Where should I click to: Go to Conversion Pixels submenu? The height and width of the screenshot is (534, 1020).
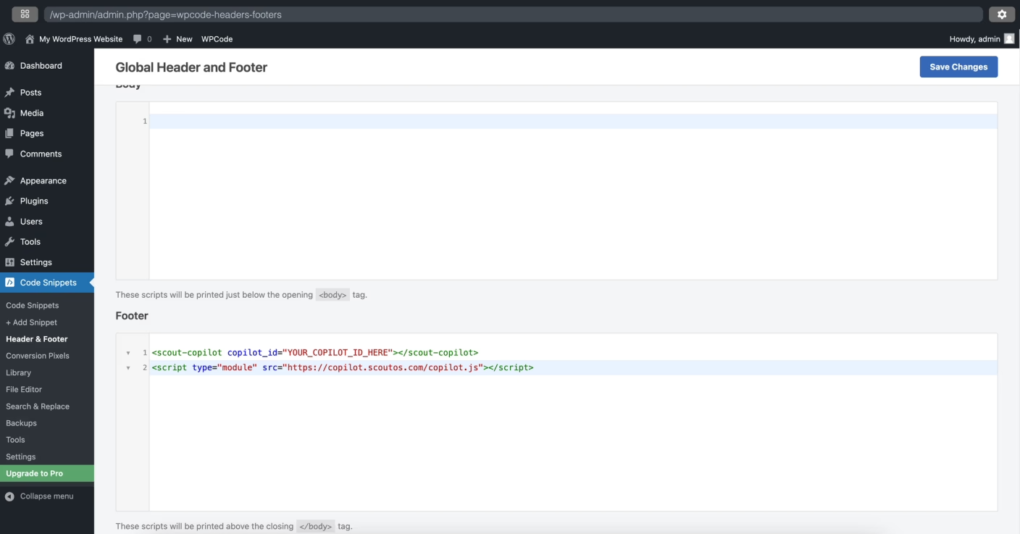coord(38,356)
